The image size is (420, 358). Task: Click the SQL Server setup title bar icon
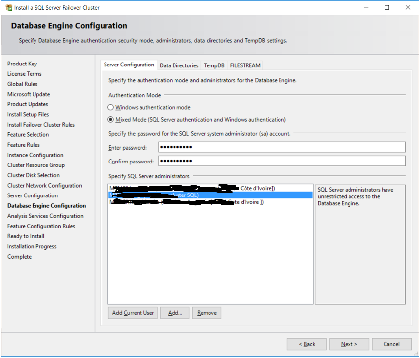click(9, 8)
